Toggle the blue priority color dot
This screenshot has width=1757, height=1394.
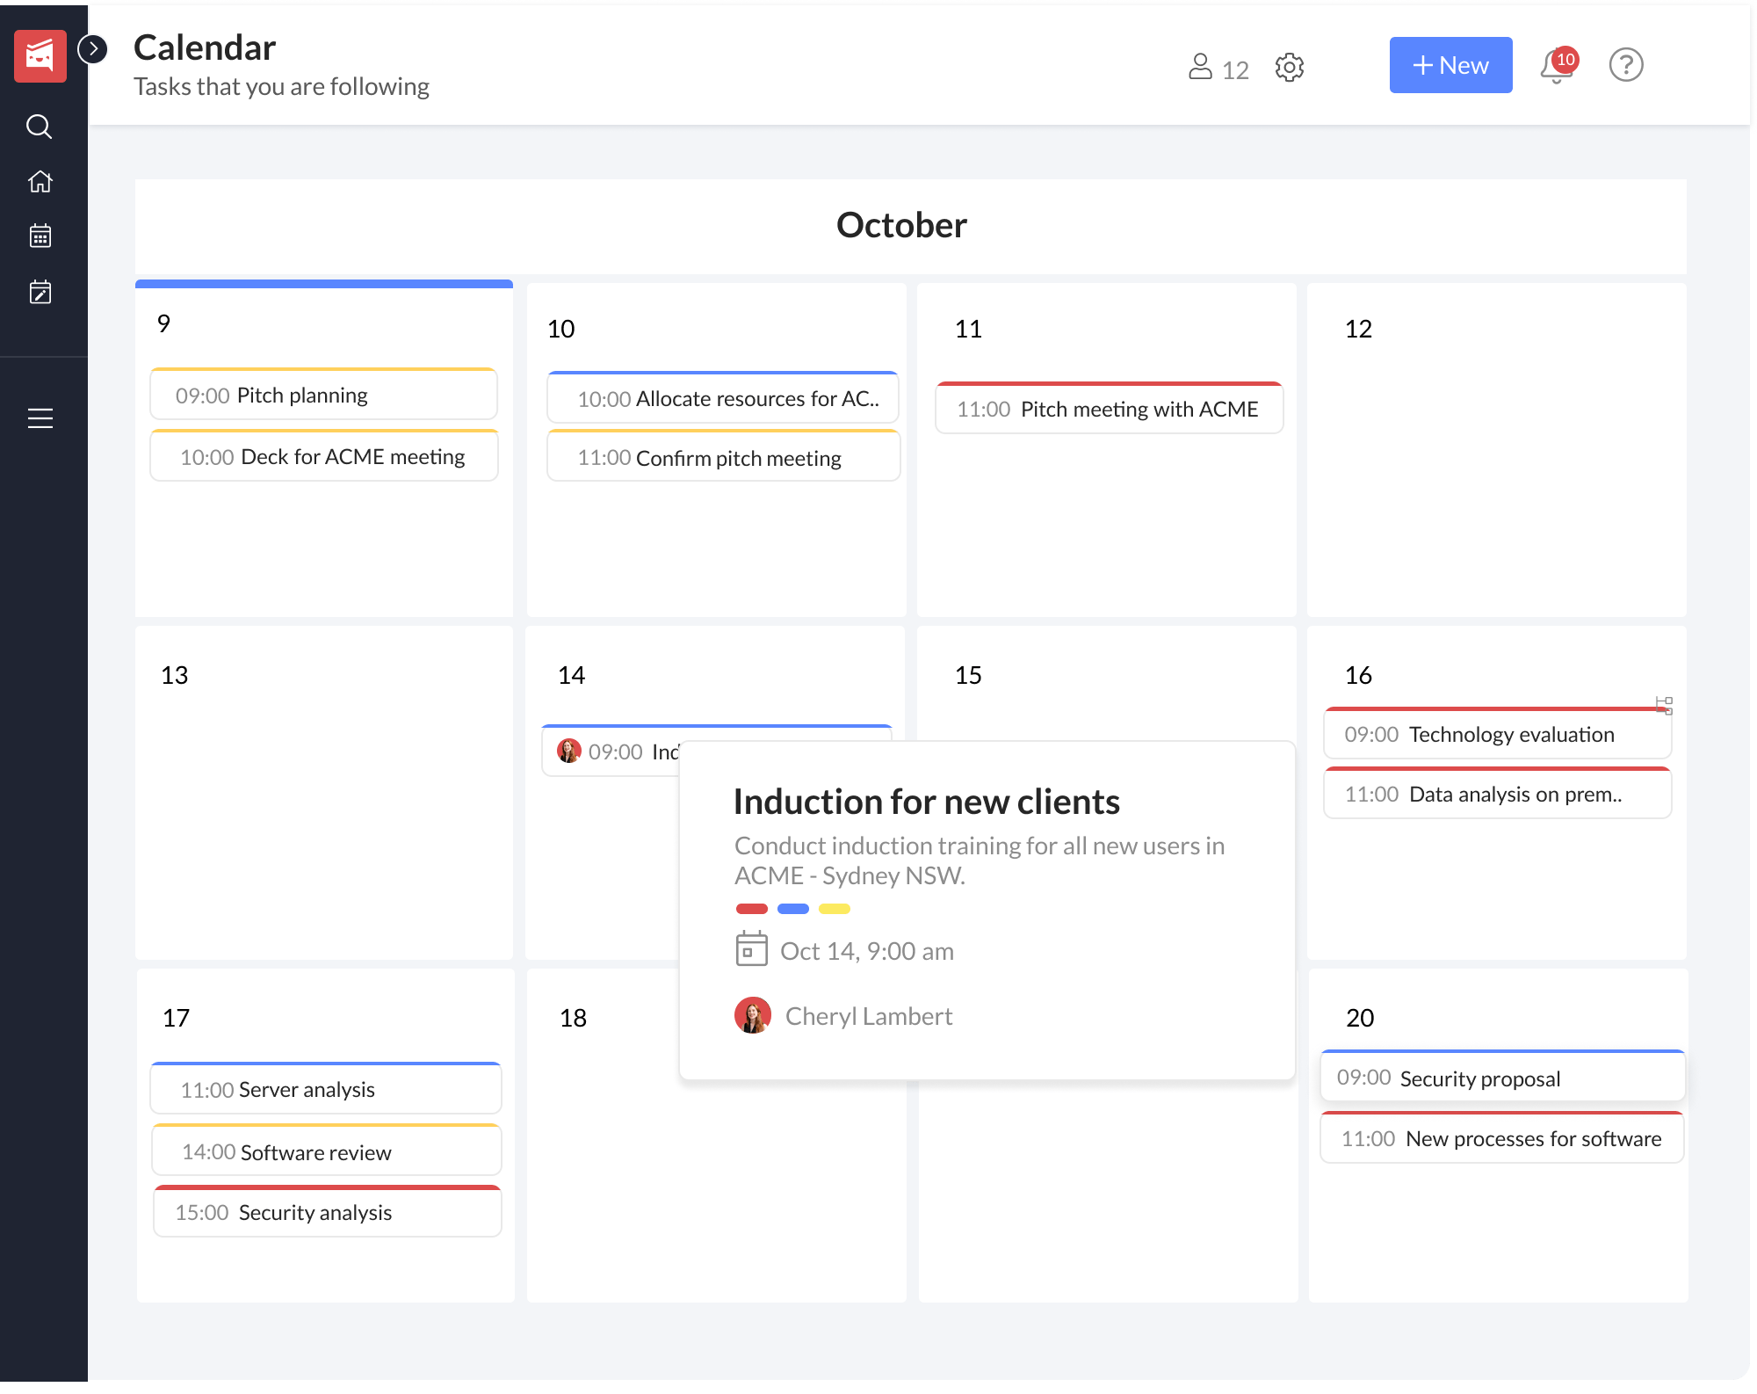coord(793,909)
